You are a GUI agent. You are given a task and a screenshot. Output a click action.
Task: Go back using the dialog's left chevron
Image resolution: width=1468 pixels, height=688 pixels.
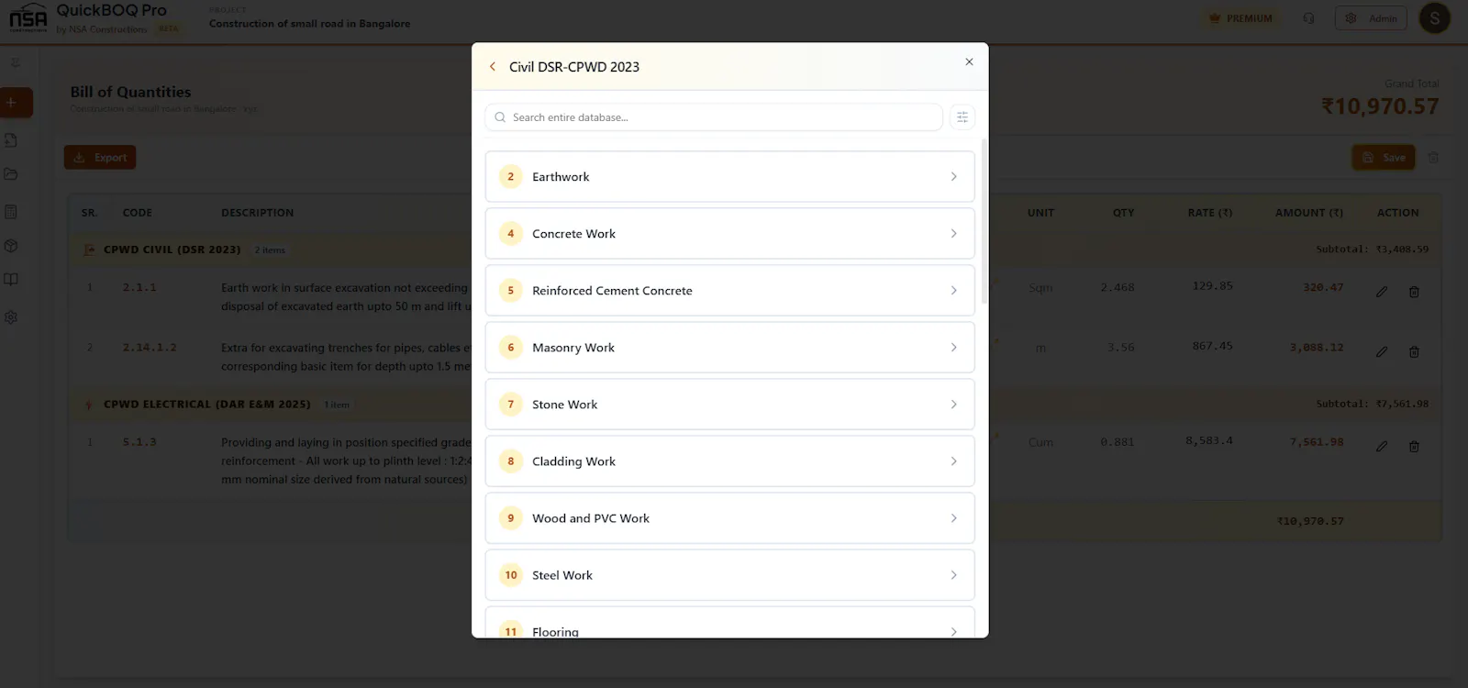pos(493,67)
